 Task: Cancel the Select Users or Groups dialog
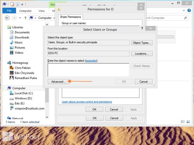(x=143, y=82)
